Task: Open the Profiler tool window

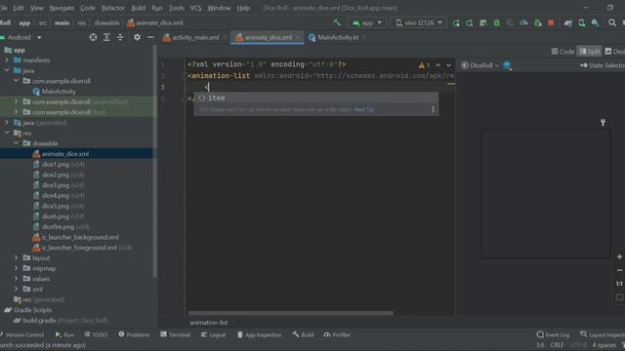Action: tap(337, 334)
